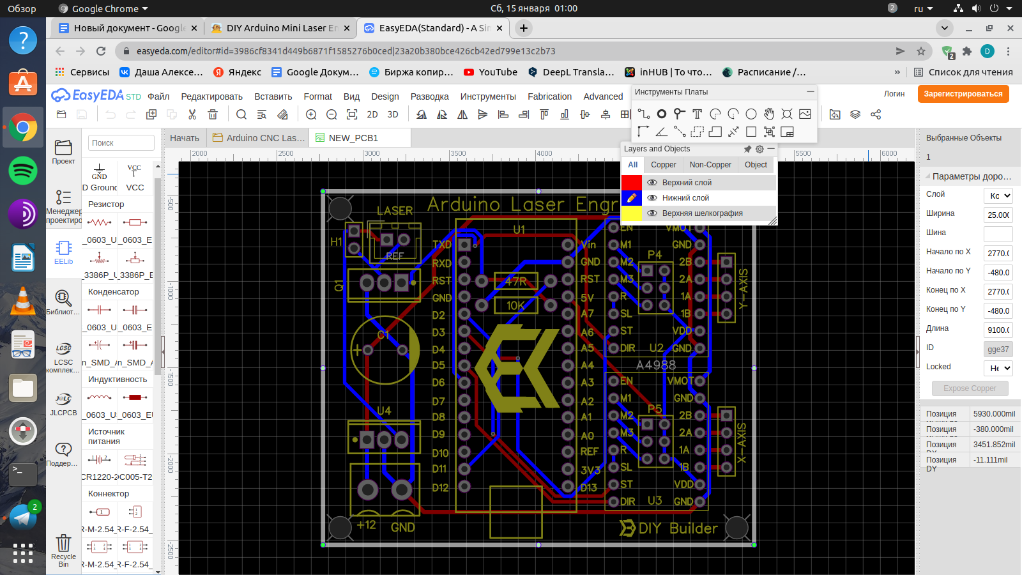Open the LCSC components sidebar panel
Viewport: 1022px width, 575px height.
(x=63, y=357)
